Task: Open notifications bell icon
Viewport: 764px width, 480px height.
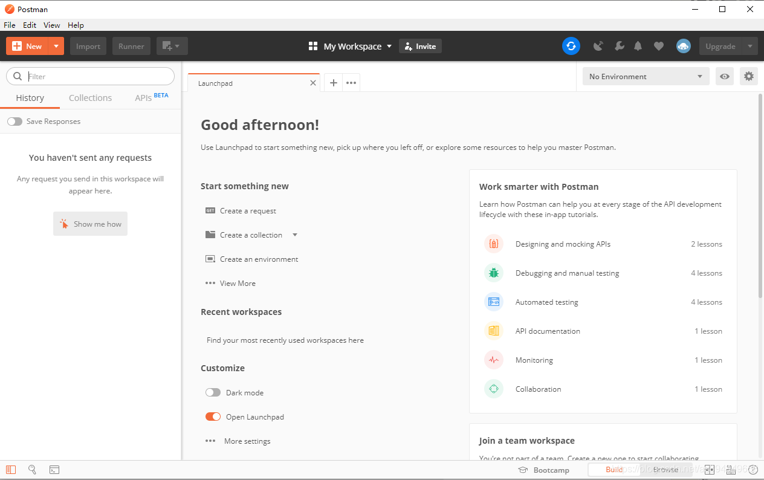Action: 638,46
